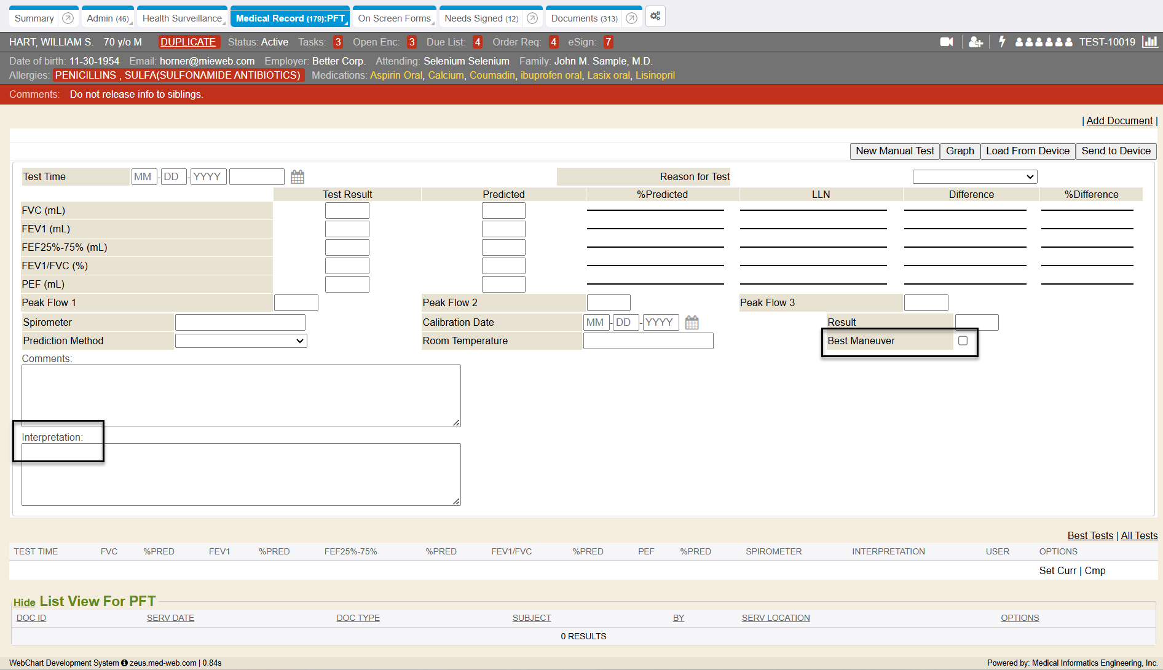
Task: Click the Add Document link
Action: [1119, 121]
